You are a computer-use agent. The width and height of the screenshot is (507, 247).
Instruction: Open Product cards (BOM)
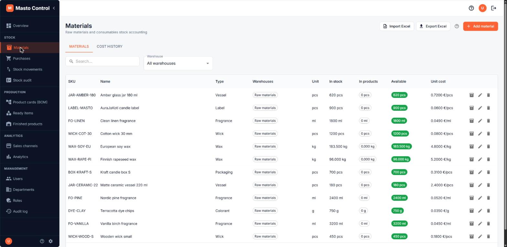29,102
